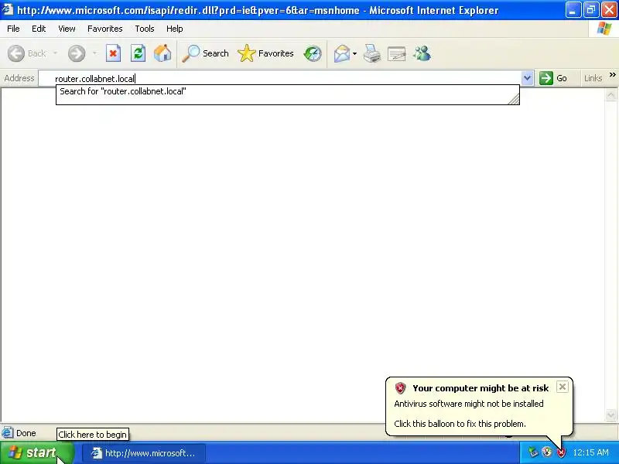Screen dimensions: 619x464
Task: Click the red shield icon inside the balloon
Action: point(400,388)
